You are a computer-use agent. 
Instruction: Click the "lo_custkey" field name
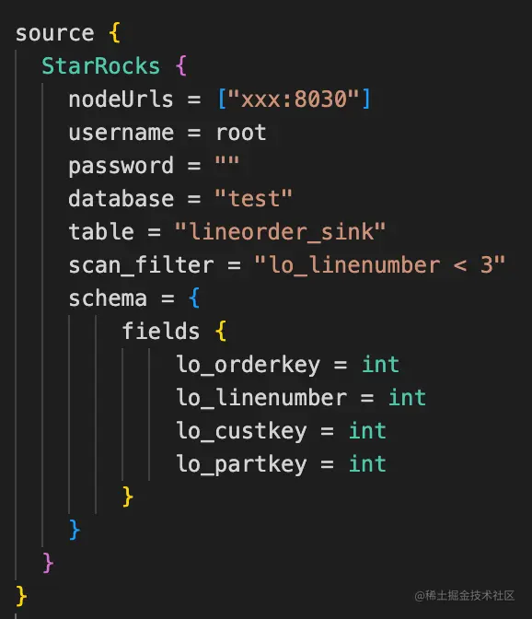click(x=241, y=431)
